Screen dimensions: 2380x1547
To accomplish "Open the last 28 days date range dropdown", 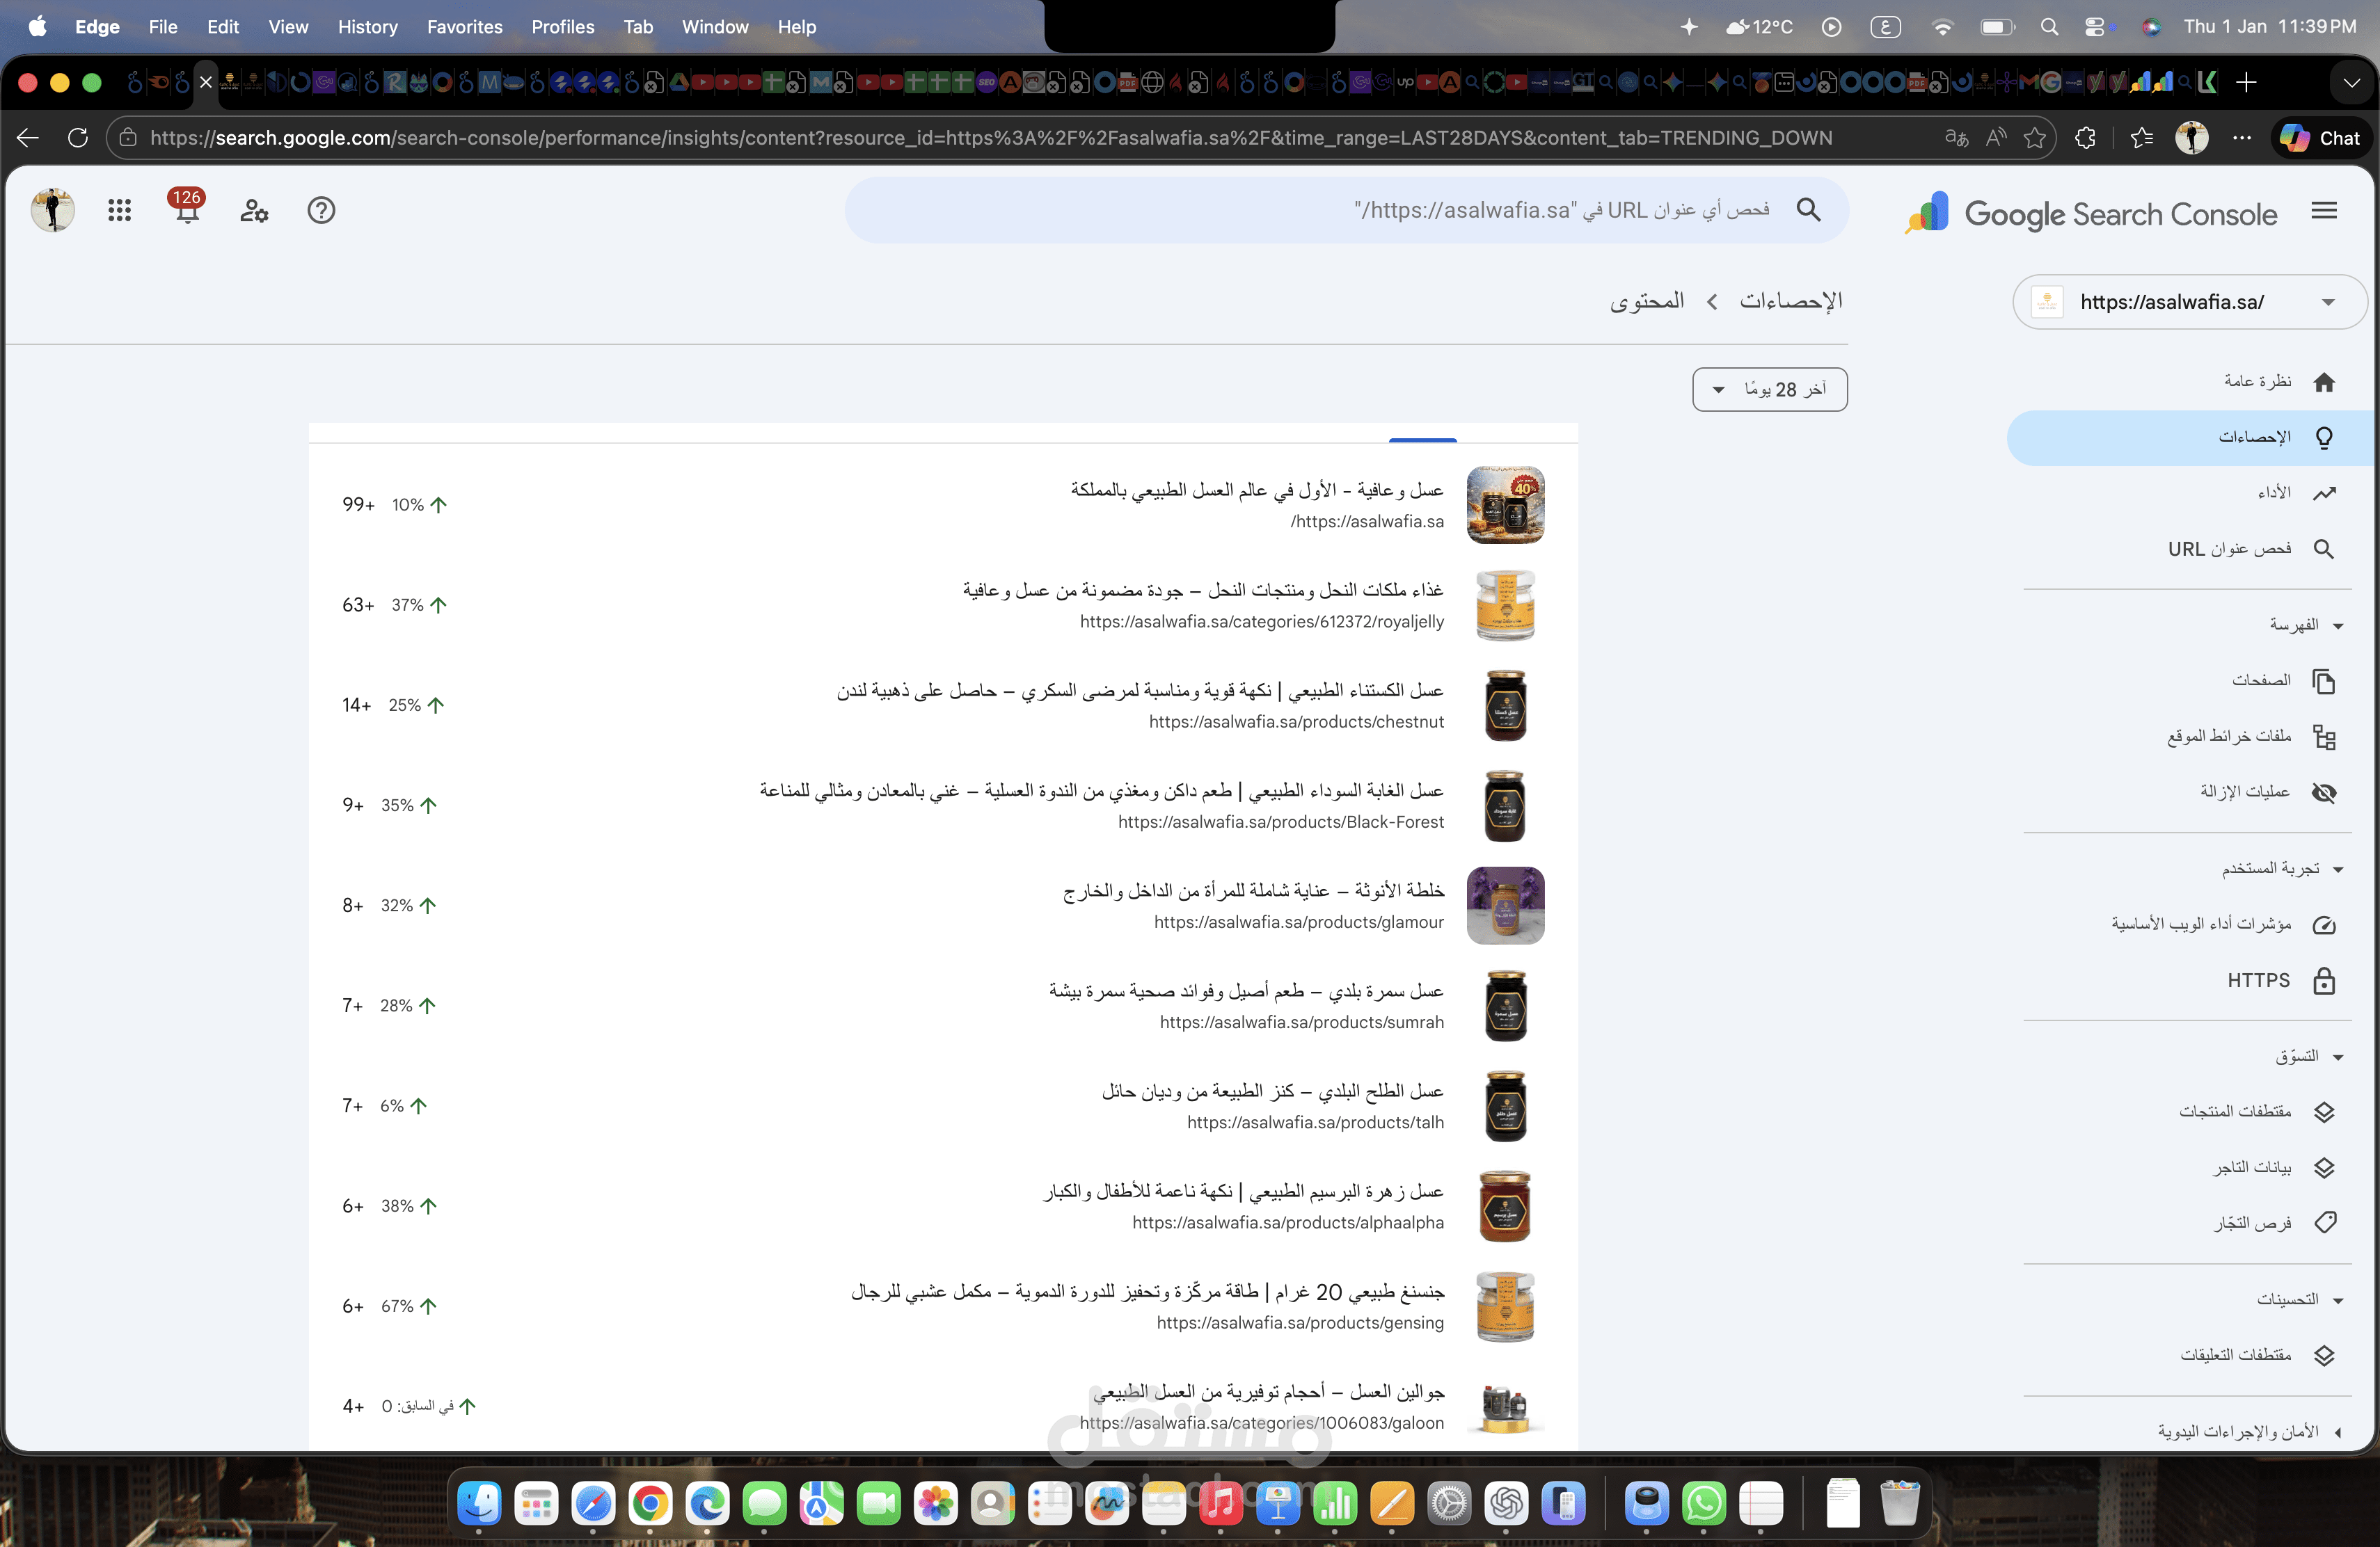I will (x=1769, y=389).
